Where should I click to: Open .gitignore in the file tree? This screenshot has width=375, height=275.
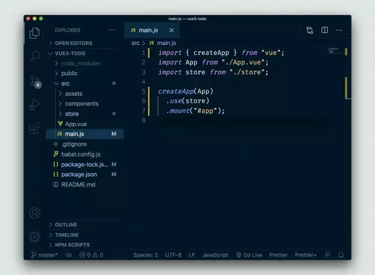85,144
